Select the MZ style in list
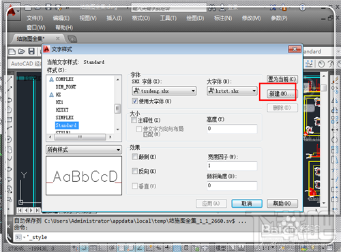Viewport: 341px width, 252px height. pos(58,95)
